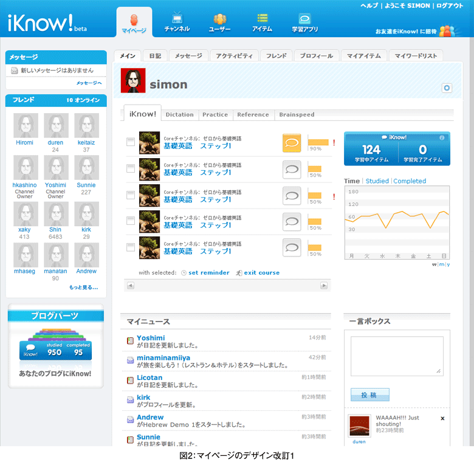Click simon's profile avatar

(x=133, y=80)
